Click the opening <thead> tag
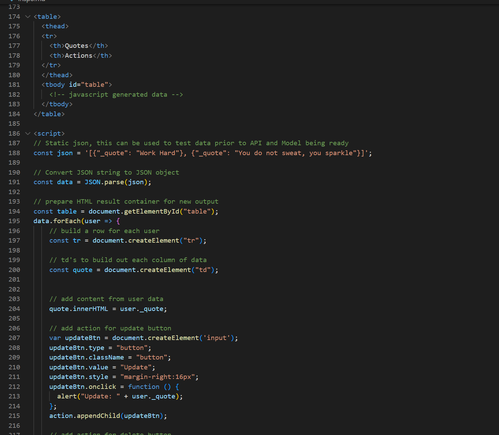499x435 pixels. 55,26
